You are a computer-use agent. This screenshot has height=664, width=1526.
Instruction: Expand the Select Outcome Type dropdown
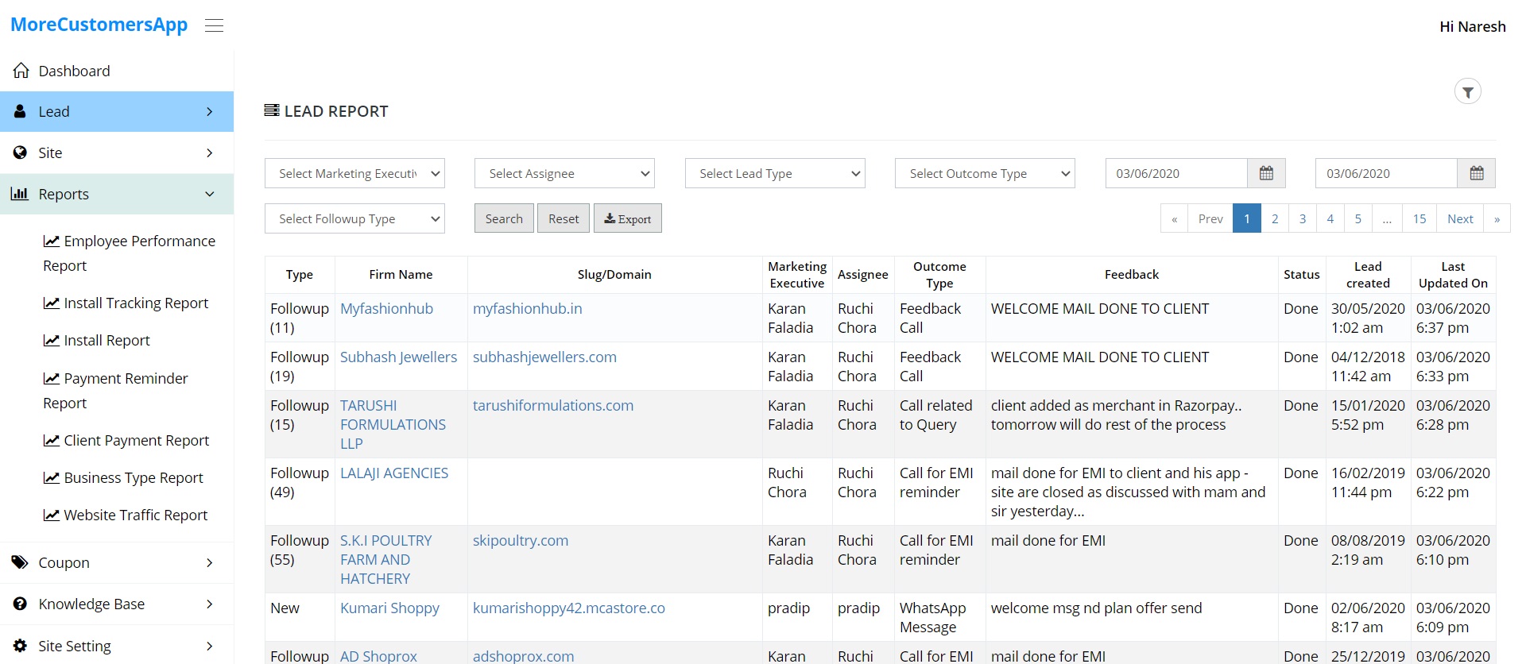pos(985,173)
